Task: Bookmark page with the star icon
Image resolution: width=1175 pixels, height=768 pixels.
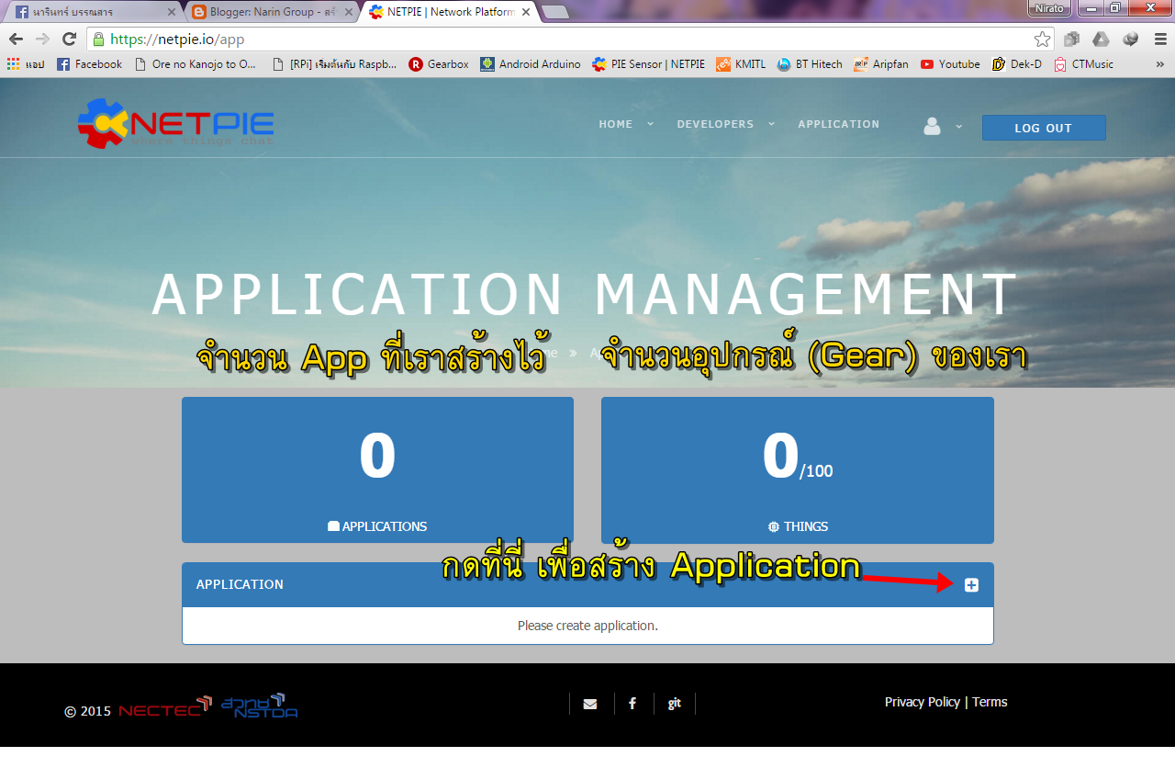Action: pyautogui.click(x=1042, y=40)
